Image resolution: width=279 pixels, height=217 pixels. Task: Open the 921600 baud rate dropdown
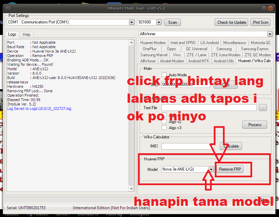click(x=159, y=22)
